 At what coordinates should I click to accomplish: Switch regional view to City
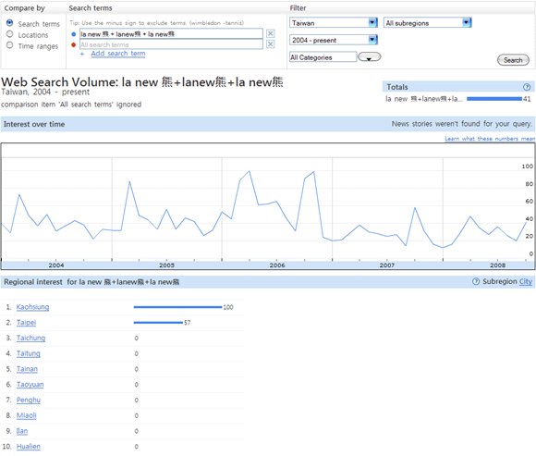tap(526, 281)
